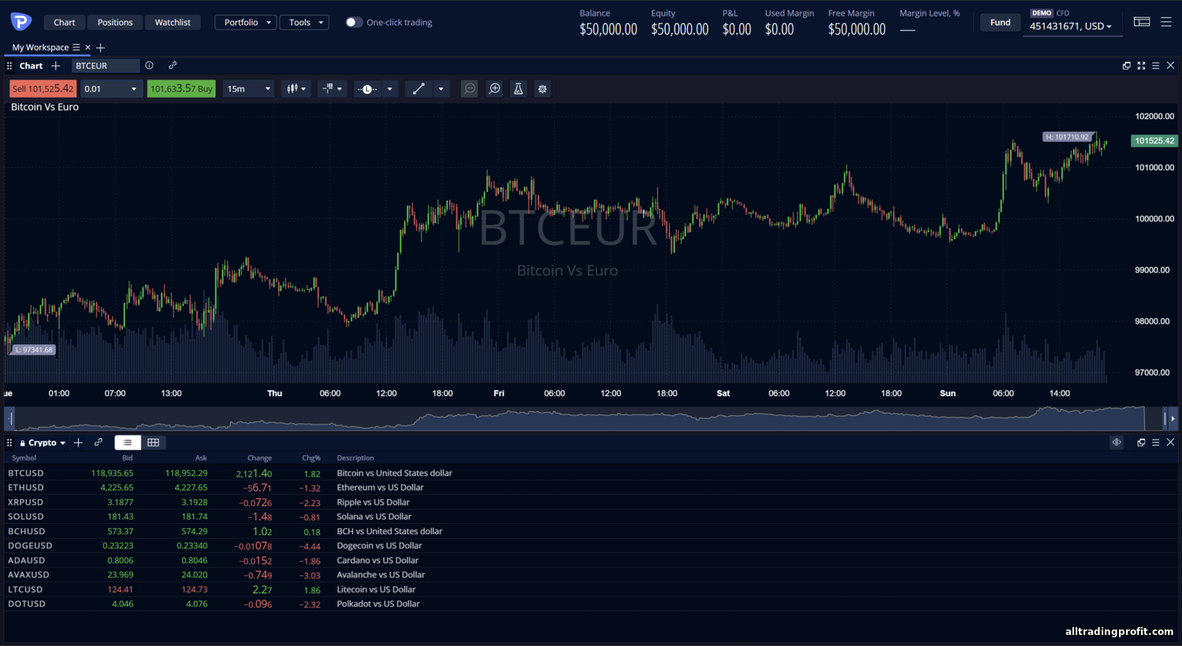
Task: Enter fullscreen mode for the chart panel
Action: [x=1141, y=66]
